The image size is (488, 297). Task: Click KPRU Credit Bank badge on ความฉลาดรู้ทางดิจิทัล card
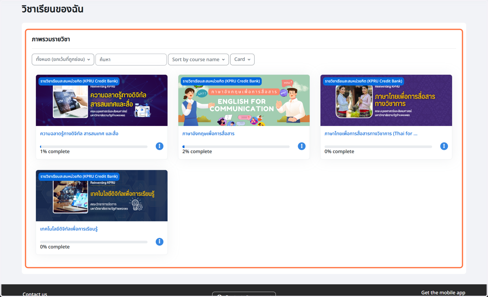click(x=79, y=81)
